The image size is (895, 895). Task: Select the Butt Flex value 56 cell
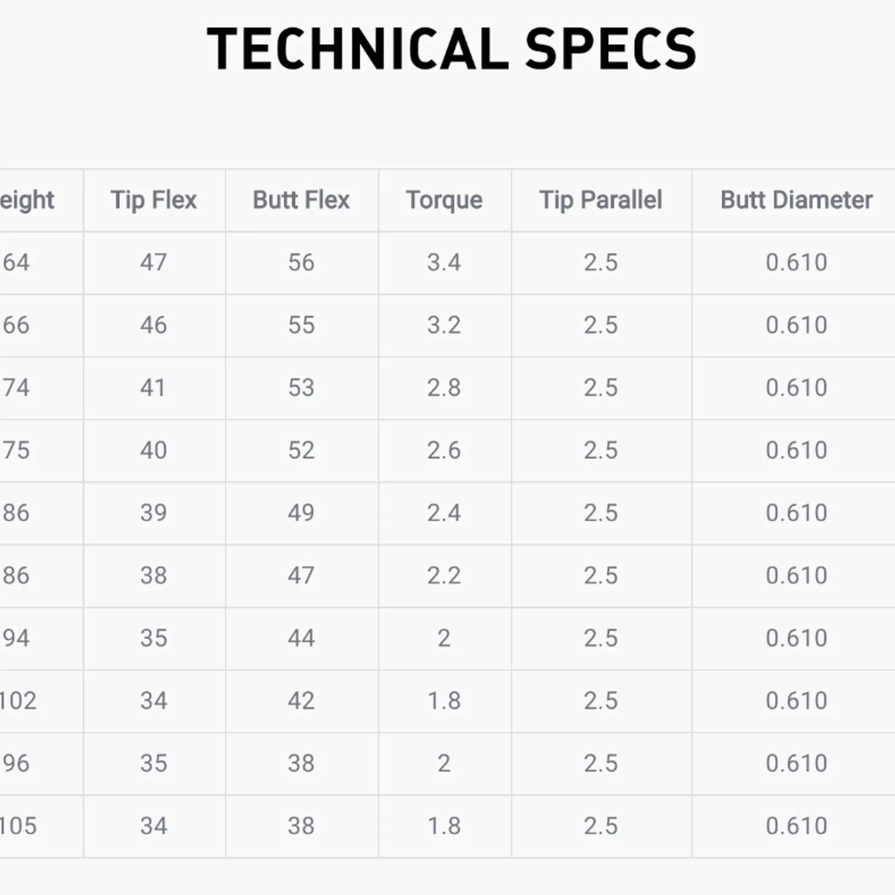pos(302,263)
